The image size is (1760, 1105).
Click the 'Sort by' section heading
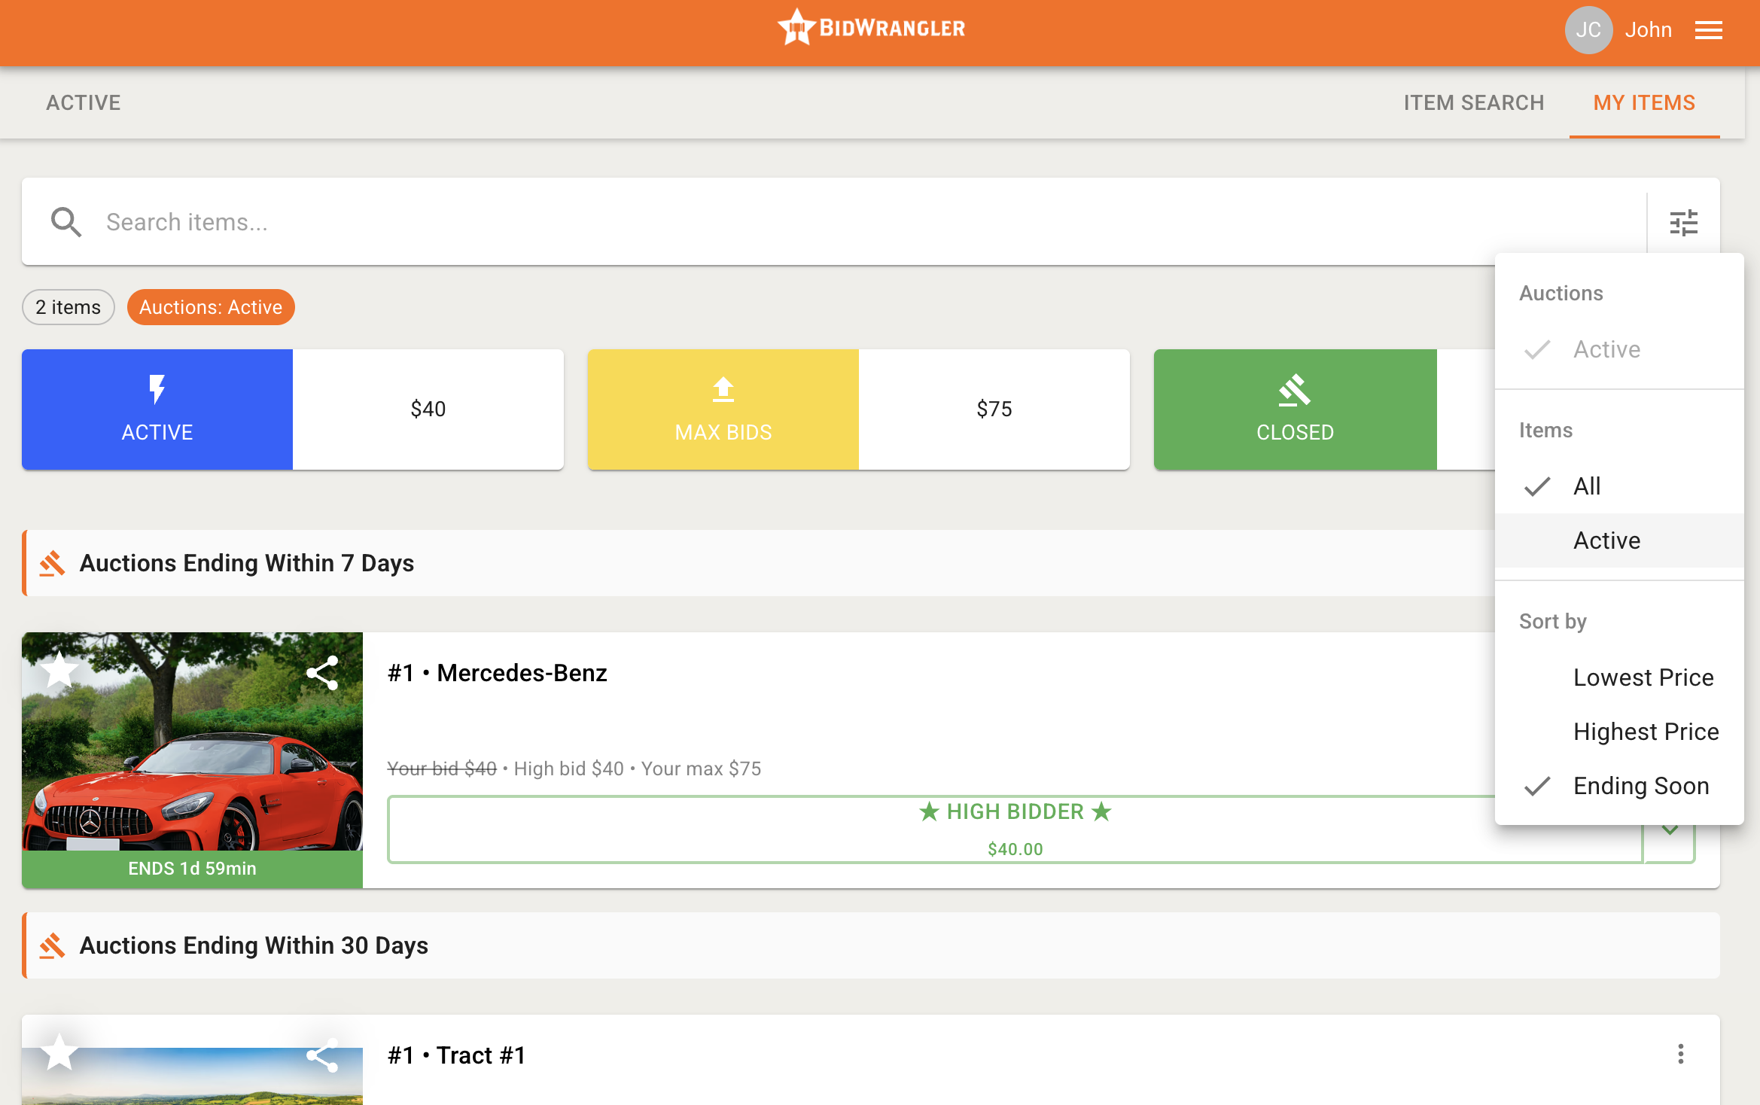pyautogui.click(x=1553, y=622)
